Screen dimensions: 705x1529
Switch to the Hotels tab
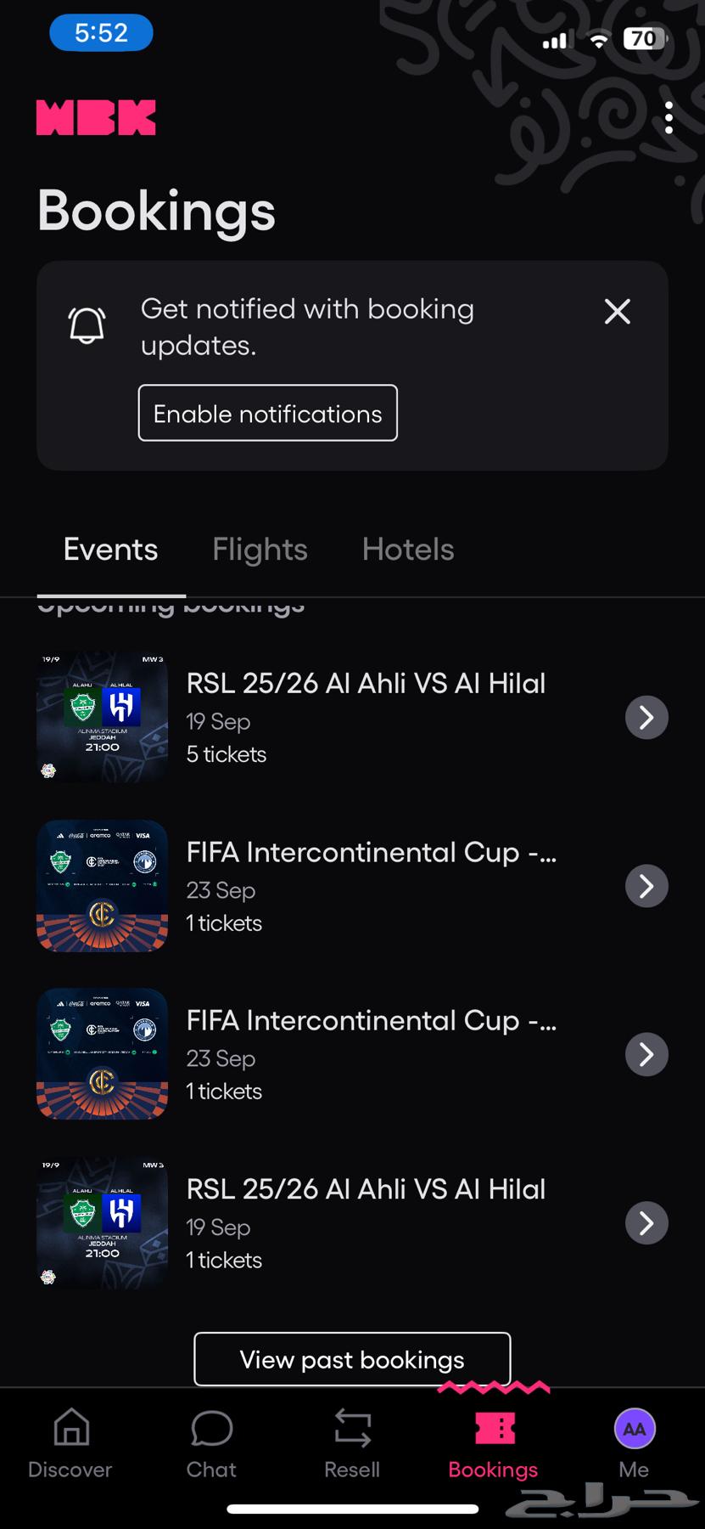408,550
